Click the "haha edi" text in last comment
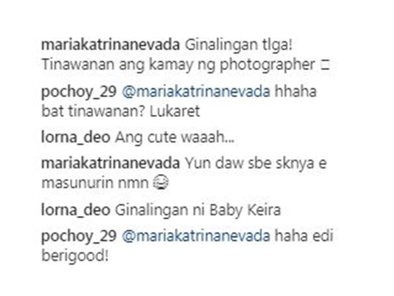 coord(304,236)
